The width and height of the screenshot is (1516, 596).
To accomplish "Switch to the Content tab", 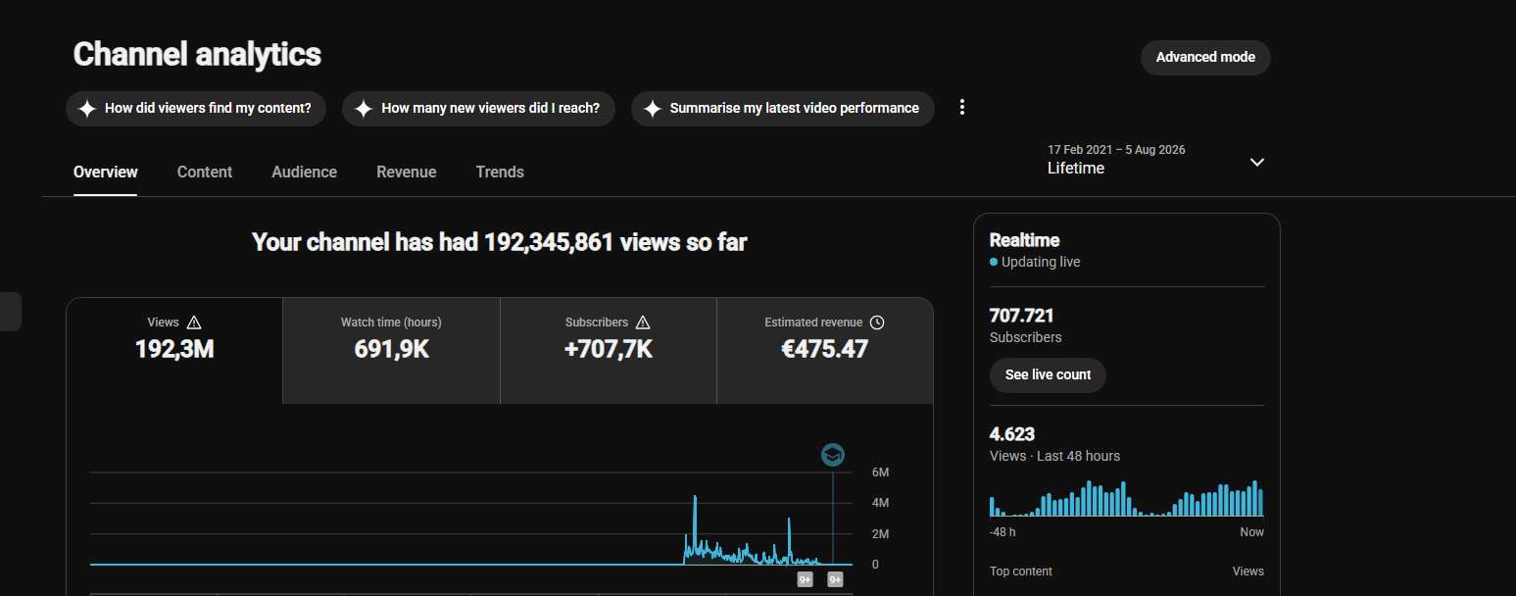I will click(205, 173).
